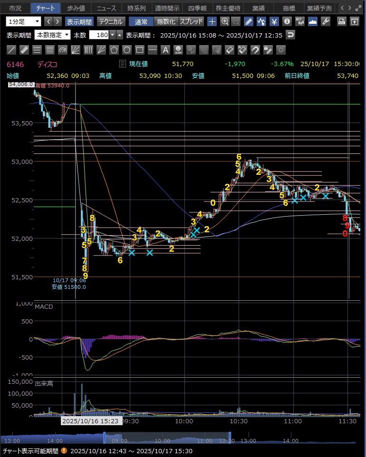Screen dimensions: 366x457
Task: Toggle the lock drawing pencil icon
Action: pos(268,50)
